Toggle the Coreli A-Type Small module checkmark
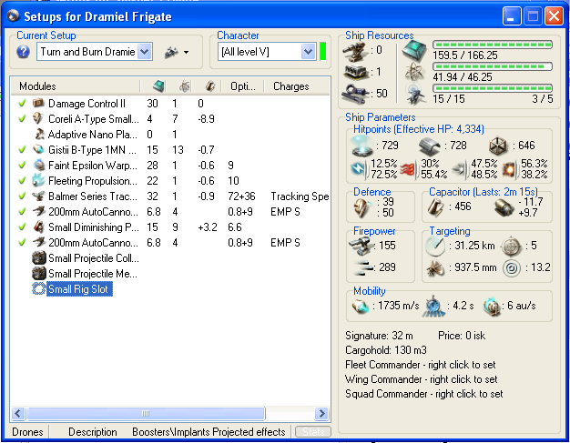570x443 pixels. click(x=22, y=119)
